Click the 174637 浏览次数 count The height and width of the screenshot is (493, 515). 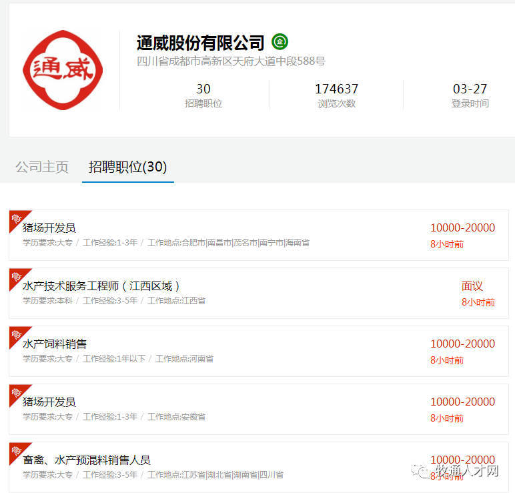tap(337, 95)
